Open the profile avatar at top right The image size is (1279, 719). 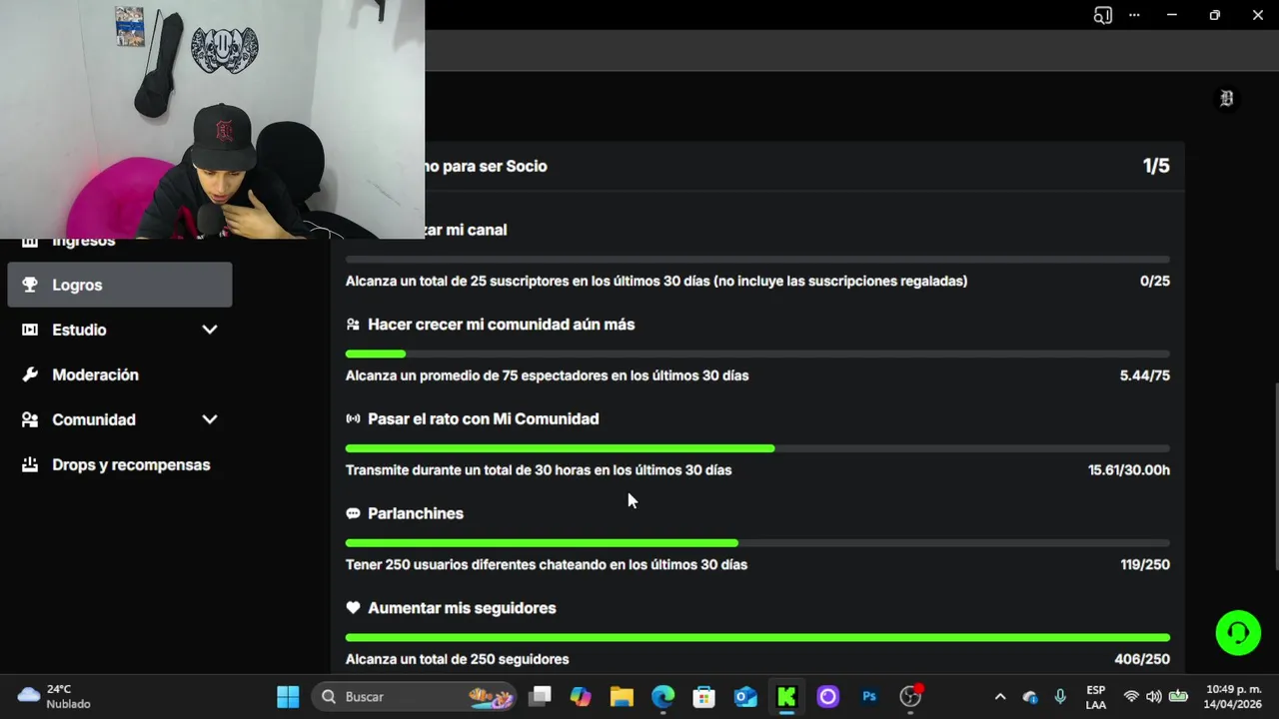click(x=1226, y=98)
